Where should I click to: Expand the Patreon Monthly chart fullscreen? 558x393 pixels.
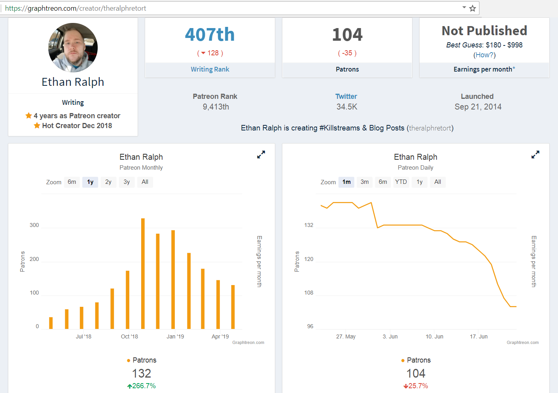point(261,155)
